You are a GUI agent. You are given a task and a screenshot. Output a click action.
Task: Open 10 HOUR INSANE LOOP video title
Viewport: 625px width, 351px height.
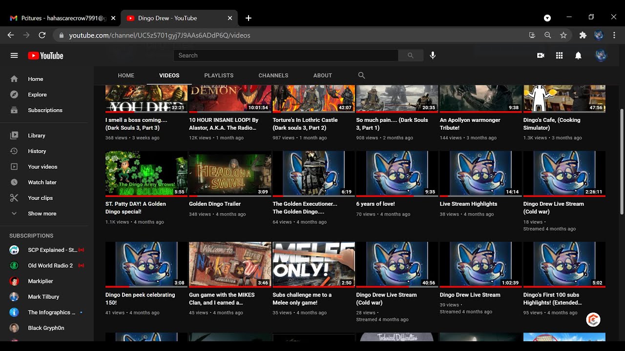224,124
